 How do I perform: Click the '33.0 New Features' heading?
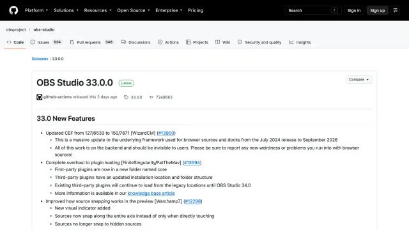point(66,118)
